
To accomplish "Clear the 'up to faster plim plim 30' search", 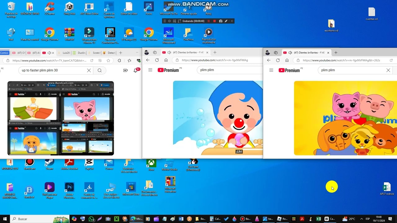I will coord(89,70).
